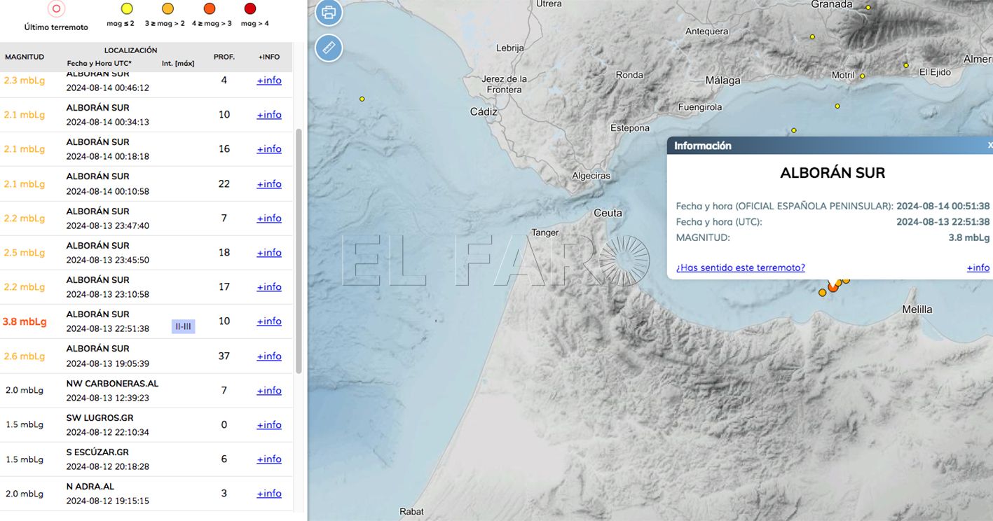This screenshot has width=993, height=521.
Task: Click the "Último terremoto" legend marker
Action: [x=55, y=9]
